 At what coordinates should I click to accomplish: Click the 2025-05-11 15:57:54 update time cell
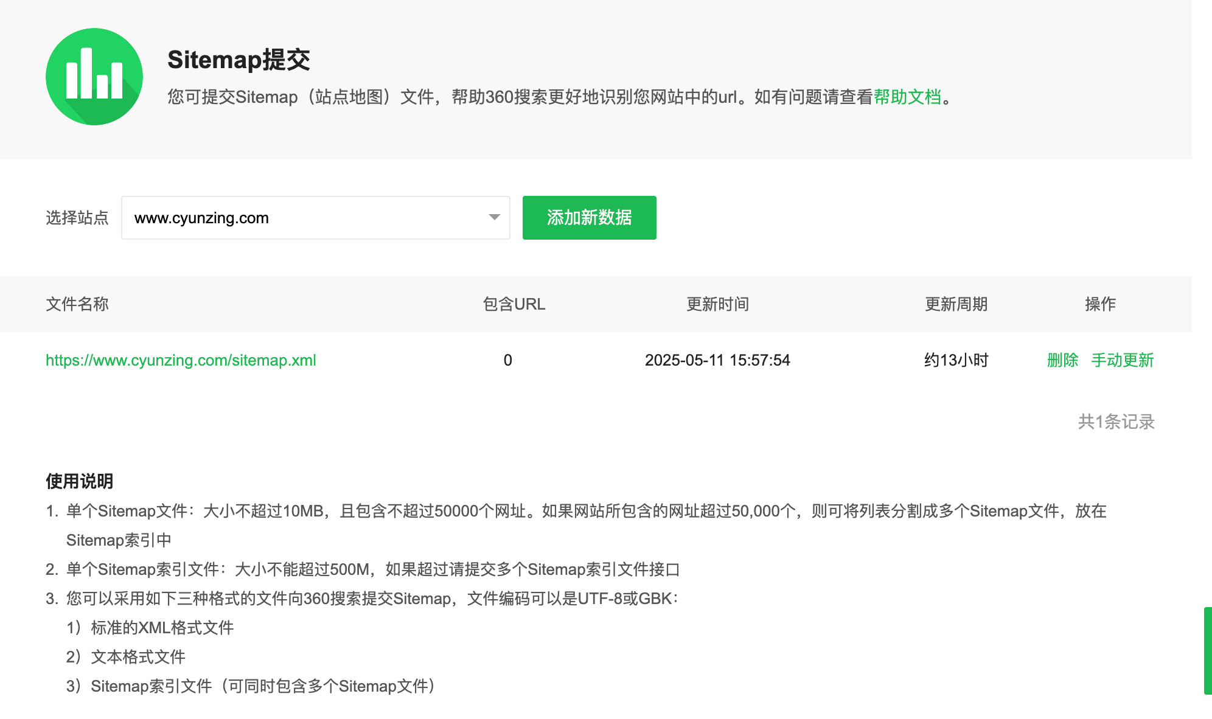[717, 360]
